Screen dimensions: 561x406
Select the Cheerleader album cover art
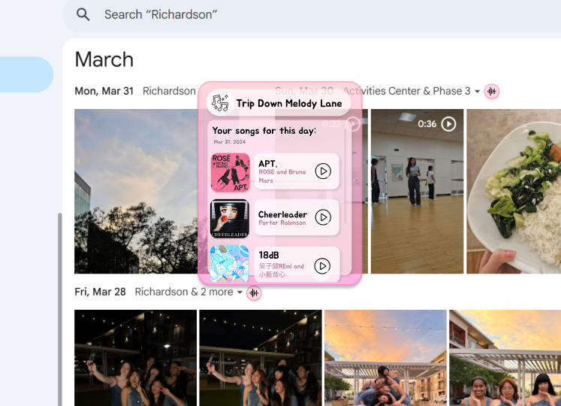230,219
